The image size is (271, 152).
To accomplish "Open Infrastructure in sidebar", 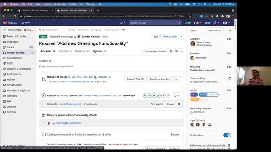I will click(14, 85).
